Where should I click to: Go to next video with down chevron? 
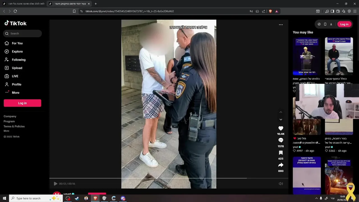pyautogui.click(x=281, y=120)
